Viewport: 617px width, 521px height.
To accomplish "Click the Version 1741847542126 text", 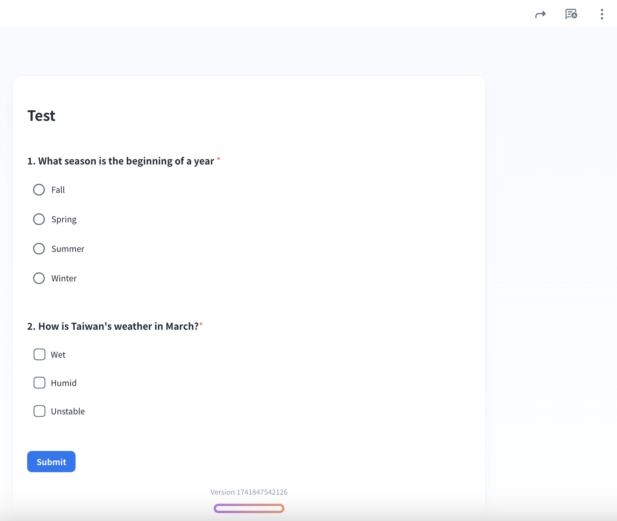I will pyautogui.click(x=249, y=492).
